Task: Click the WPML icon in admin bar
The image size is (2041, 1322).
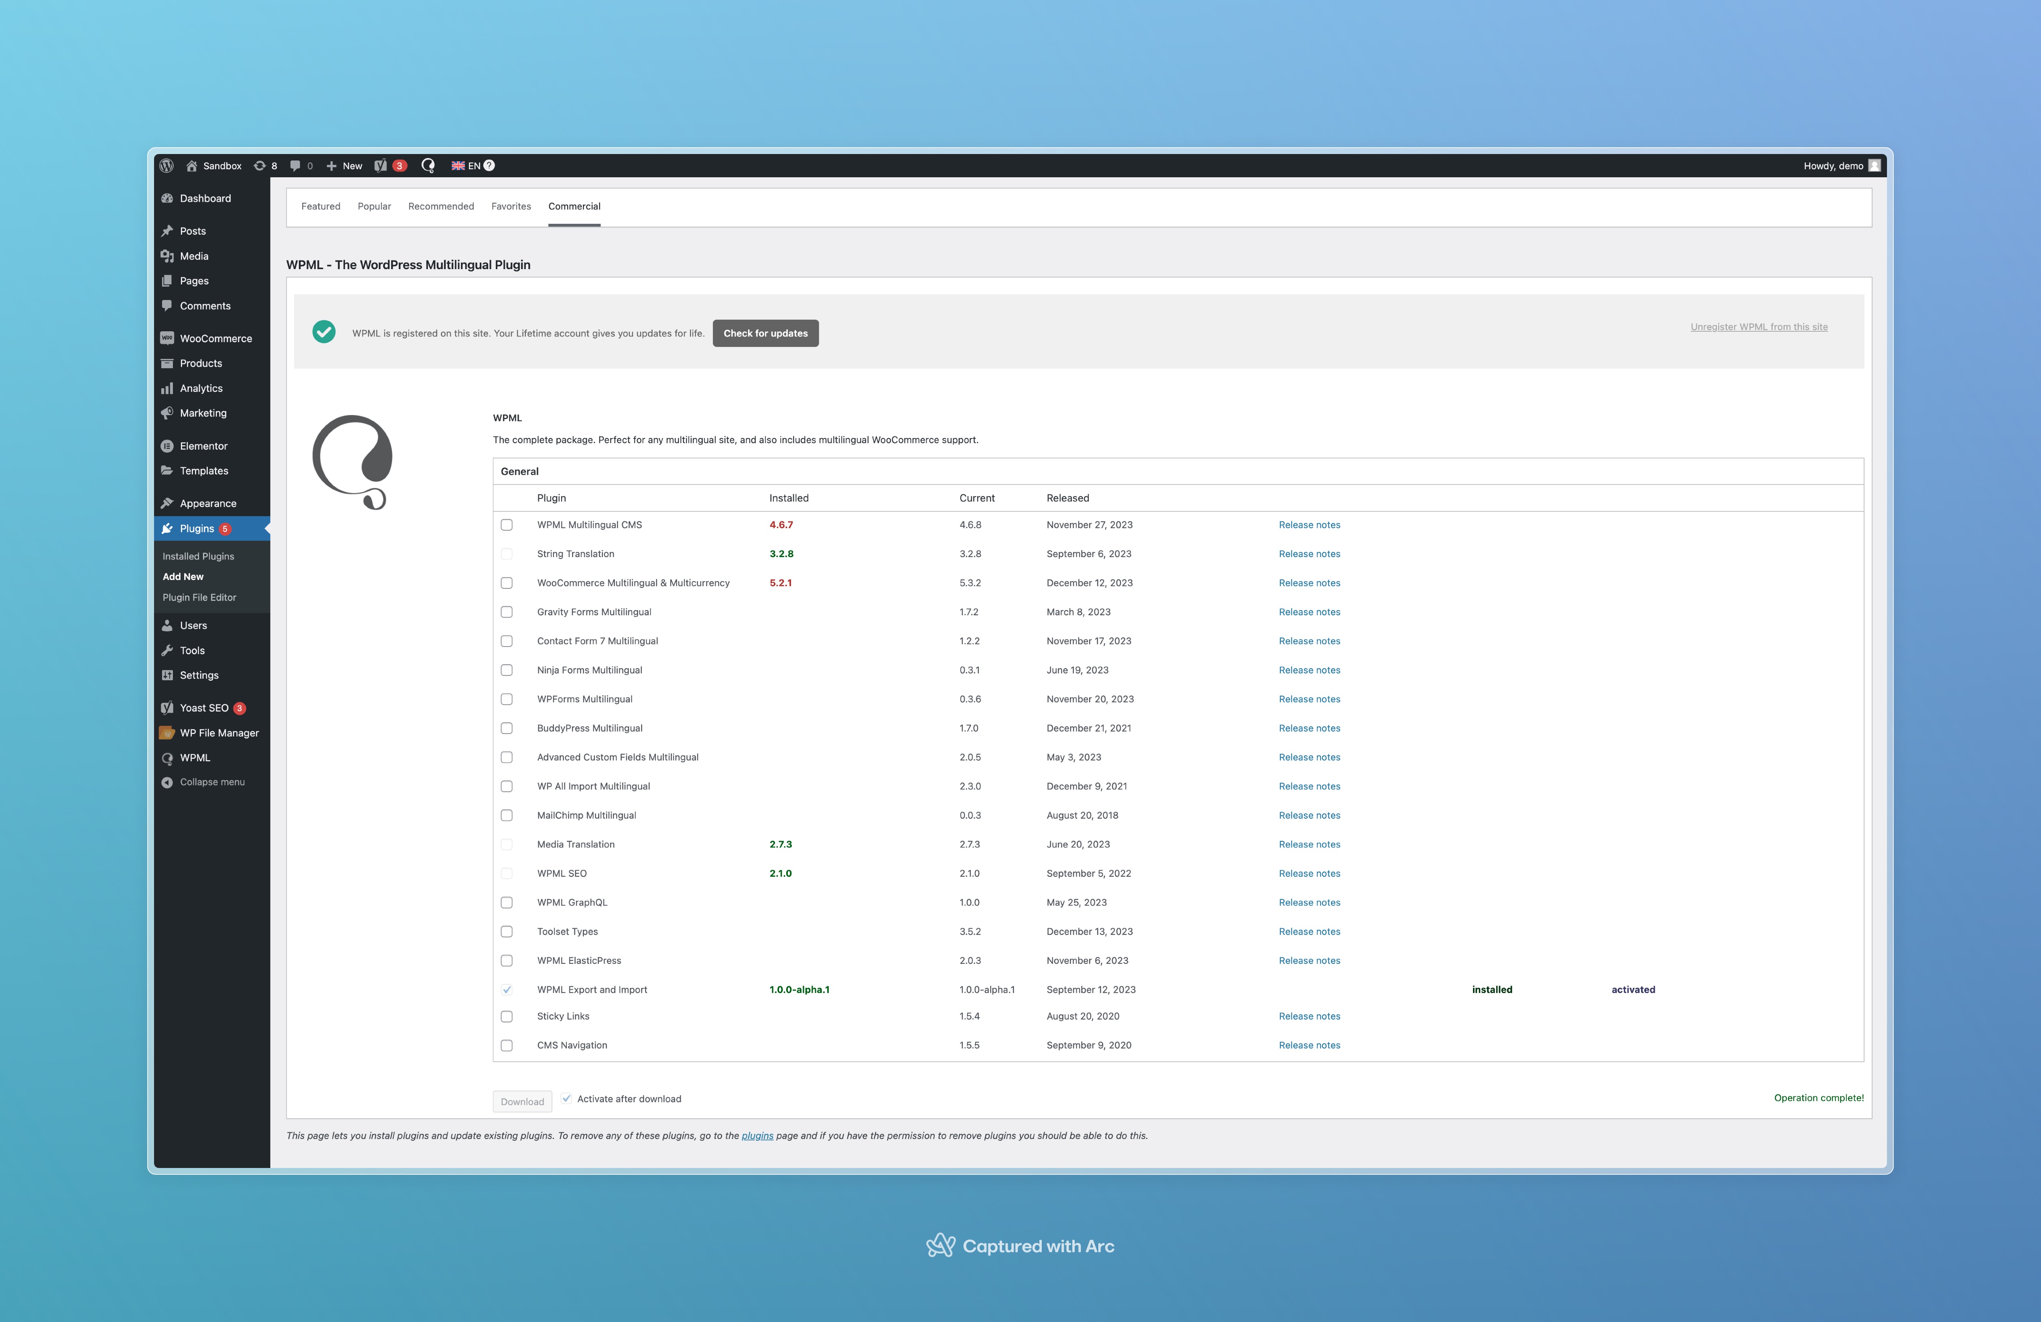Action: tap(428, 166)
